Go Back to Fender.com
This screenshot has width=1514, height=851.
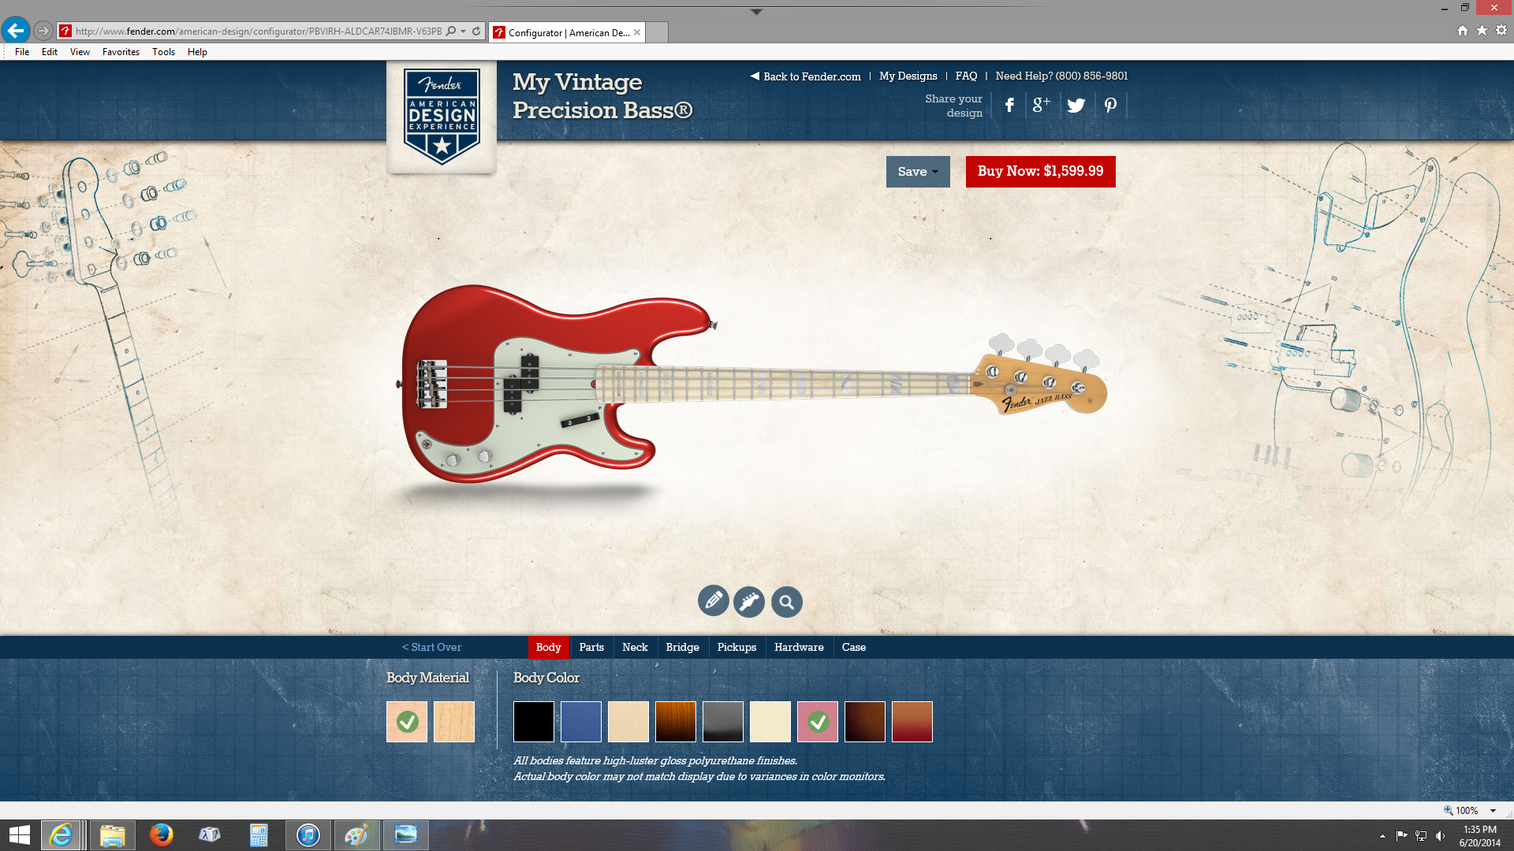point(806,76)
